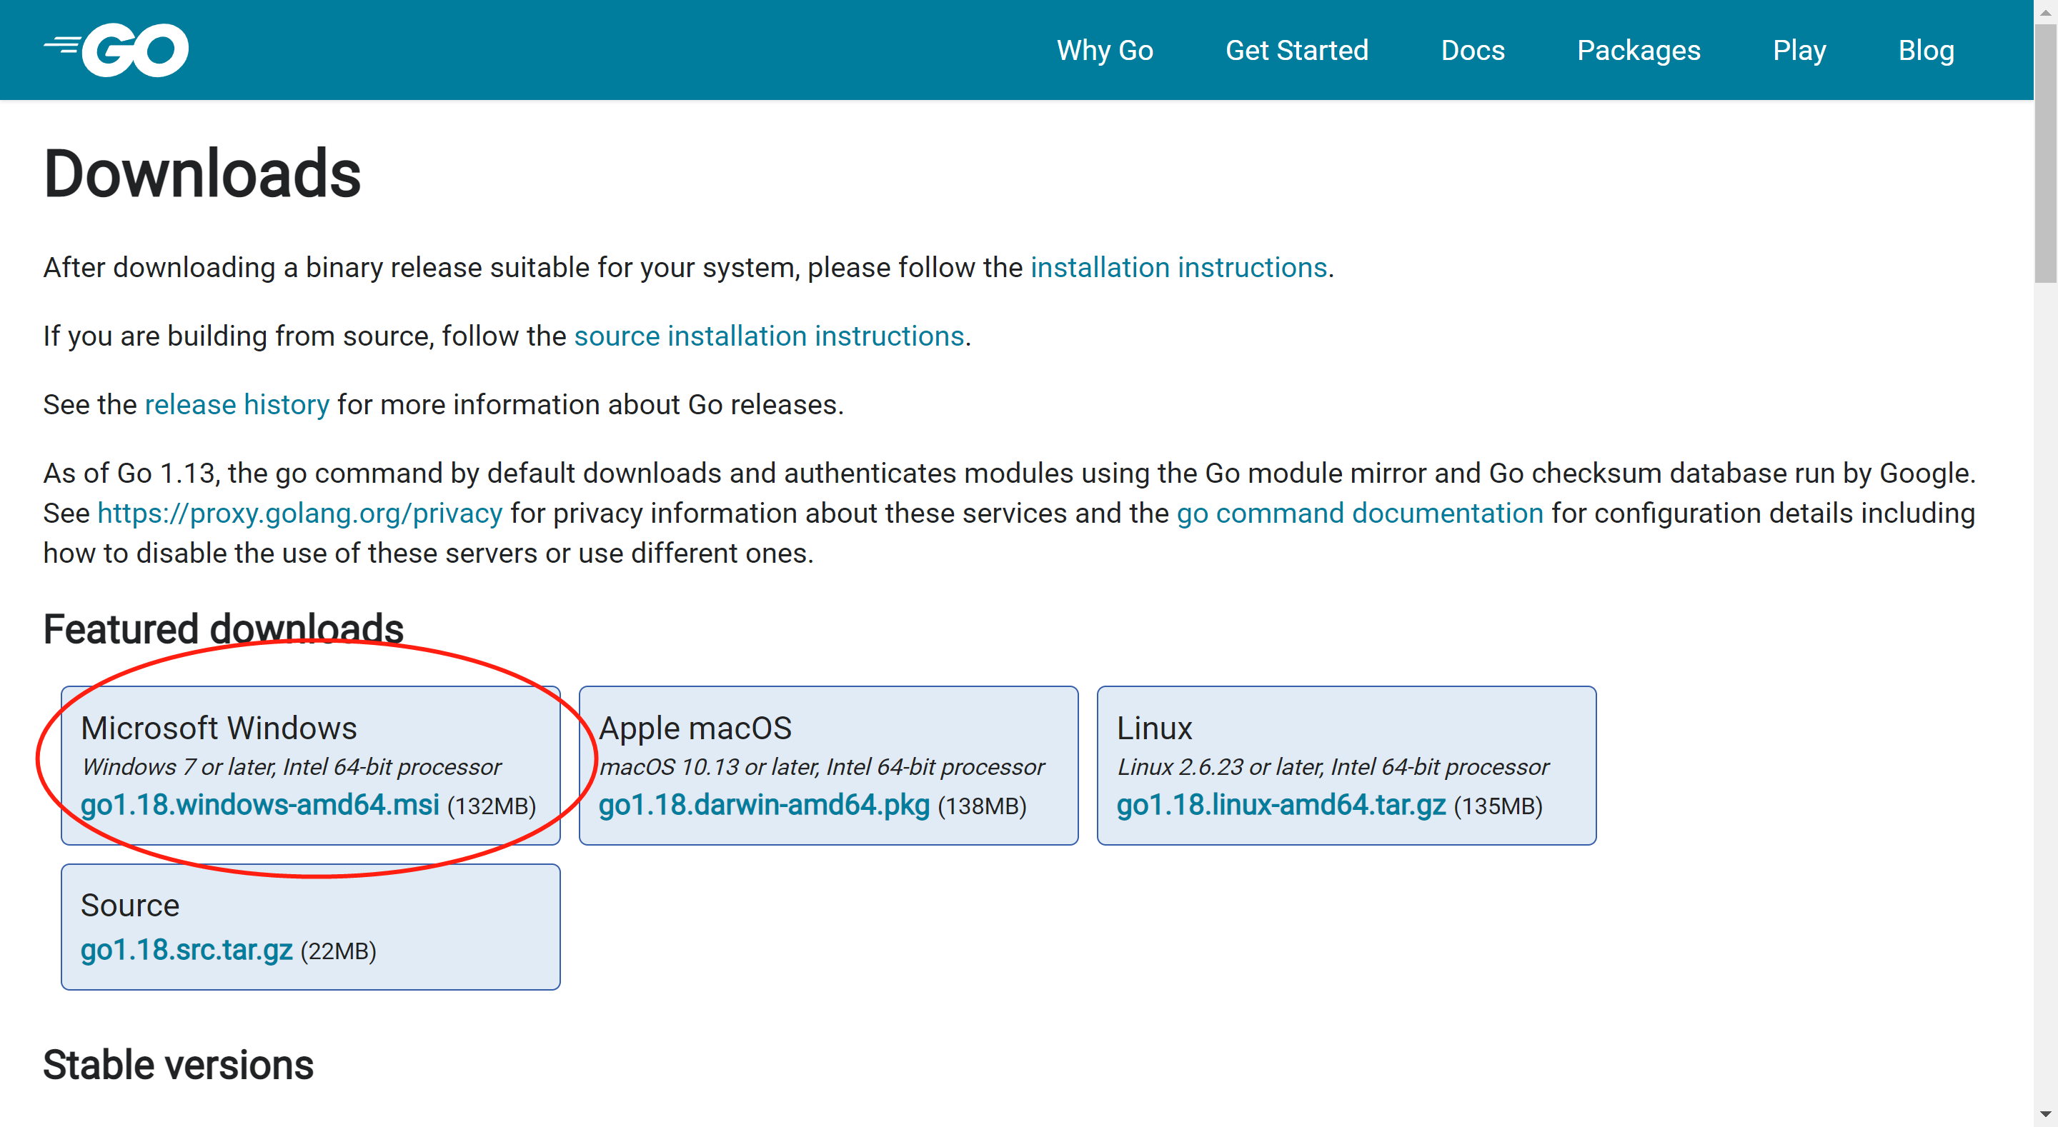Open the go command documentation link

1360,513
